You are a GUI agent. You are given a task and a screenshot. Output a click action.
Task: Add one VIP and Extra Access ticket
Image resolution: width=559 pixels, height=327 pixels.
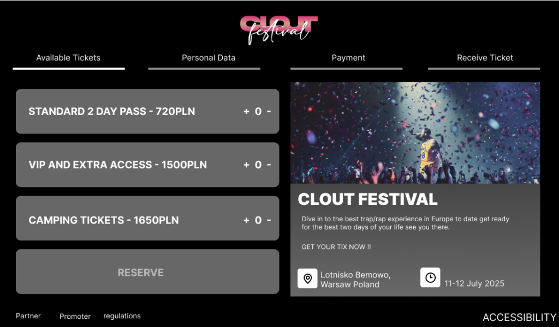click(x=246, y=165)
